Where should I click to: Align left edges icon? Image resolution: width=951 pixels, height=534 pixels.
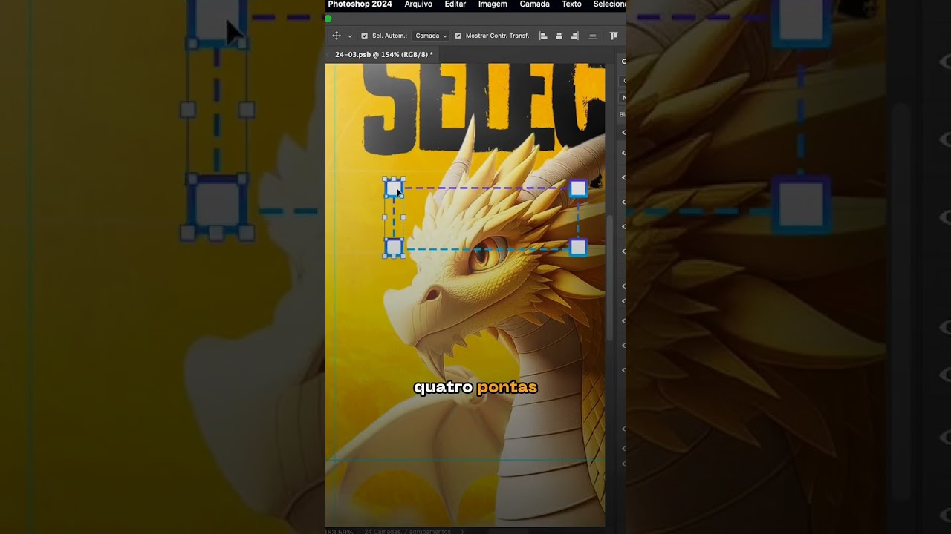(x=543, y=36)
